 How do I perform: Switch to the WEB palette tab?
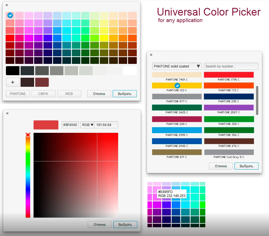click(69, 94)
